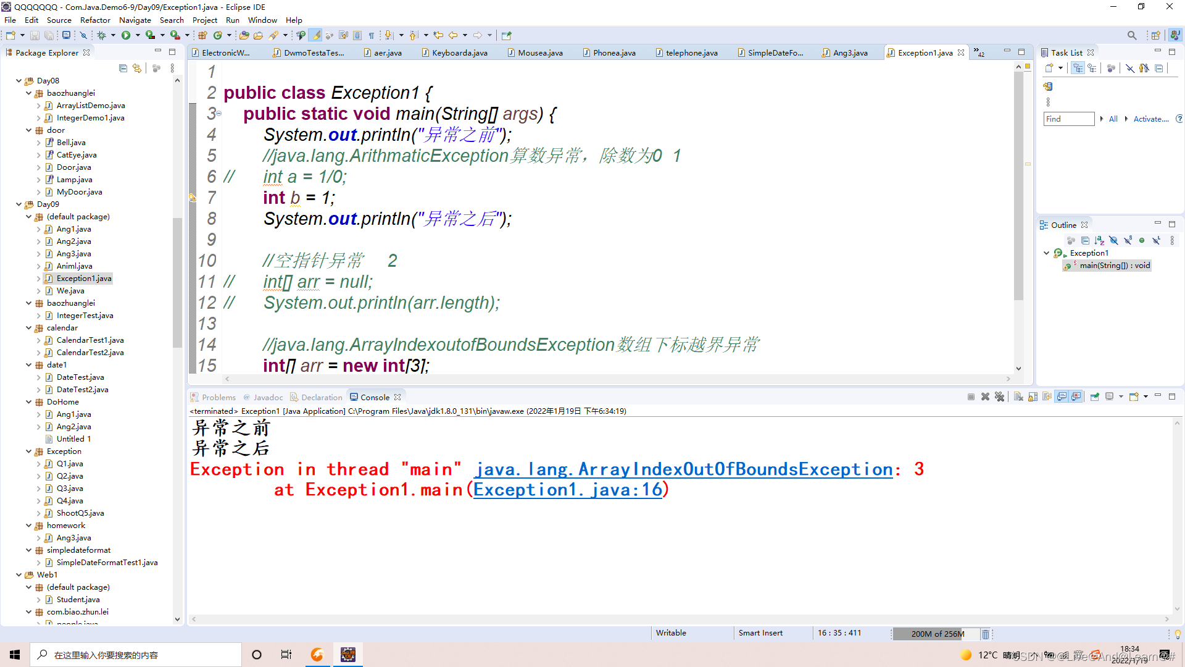Click Collapse All in Package Explorer
This screenshot has width=1185, height=667.
click(x=123, y=69)
